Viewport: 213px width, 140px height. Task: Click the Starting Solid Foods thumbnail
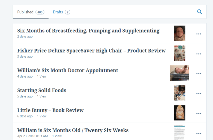179,93
